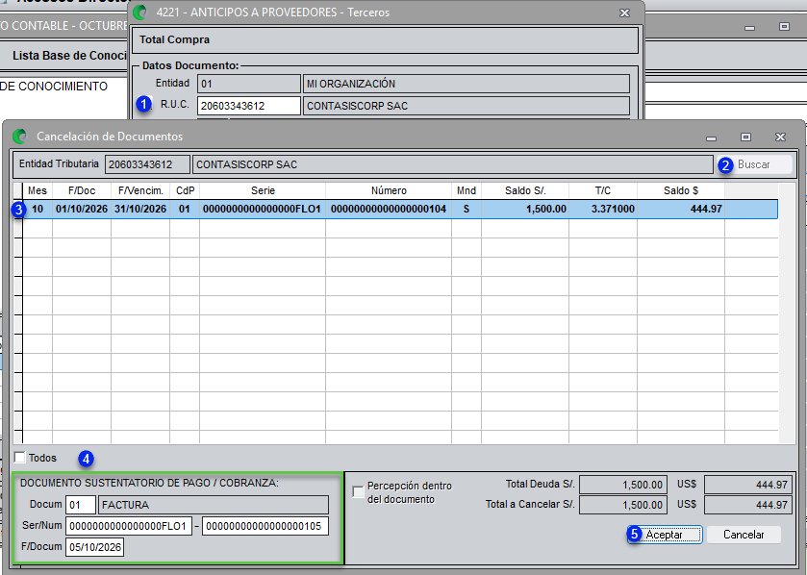807x575 pixels.
Task: Click the Terceros window title icon
Action: [139, 12]
